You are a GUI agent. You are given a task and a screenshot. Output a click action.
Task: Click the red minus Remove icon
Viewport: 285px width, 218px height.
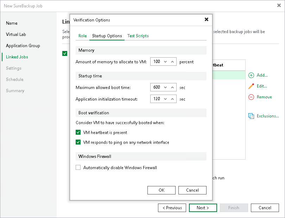[251, 97]
